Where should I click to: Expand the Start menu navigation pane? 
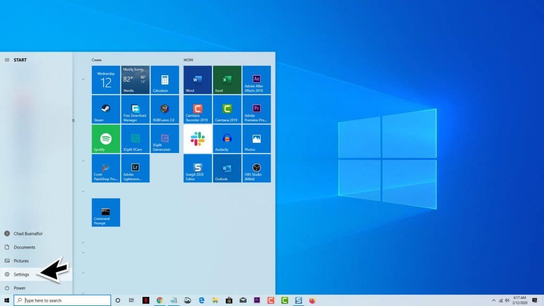[7, 59]
